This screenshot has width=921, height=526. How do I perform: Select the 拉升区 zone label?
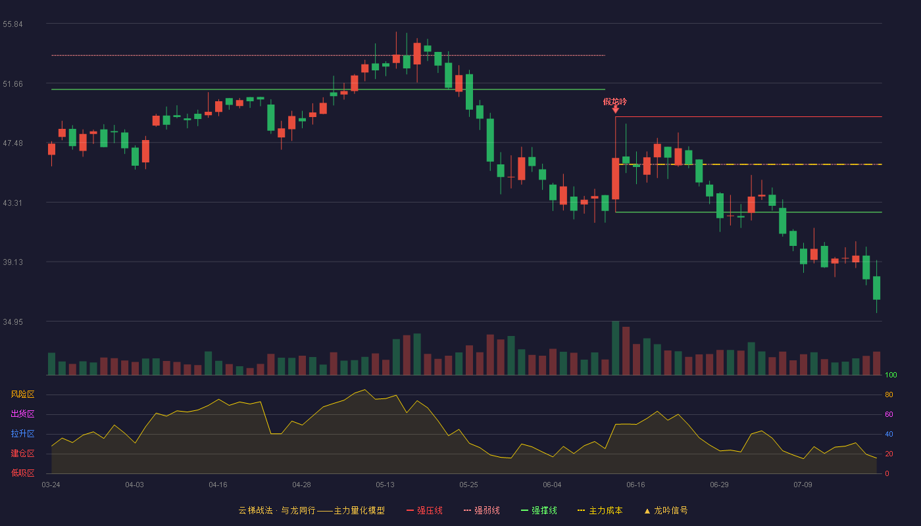pos(22,434)
